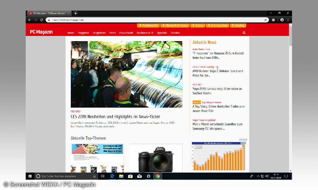Image resolution: width=318 pixels, height=190 pixels.
Task: Reload the page with the refresh icon
Action: pos(42,20)
